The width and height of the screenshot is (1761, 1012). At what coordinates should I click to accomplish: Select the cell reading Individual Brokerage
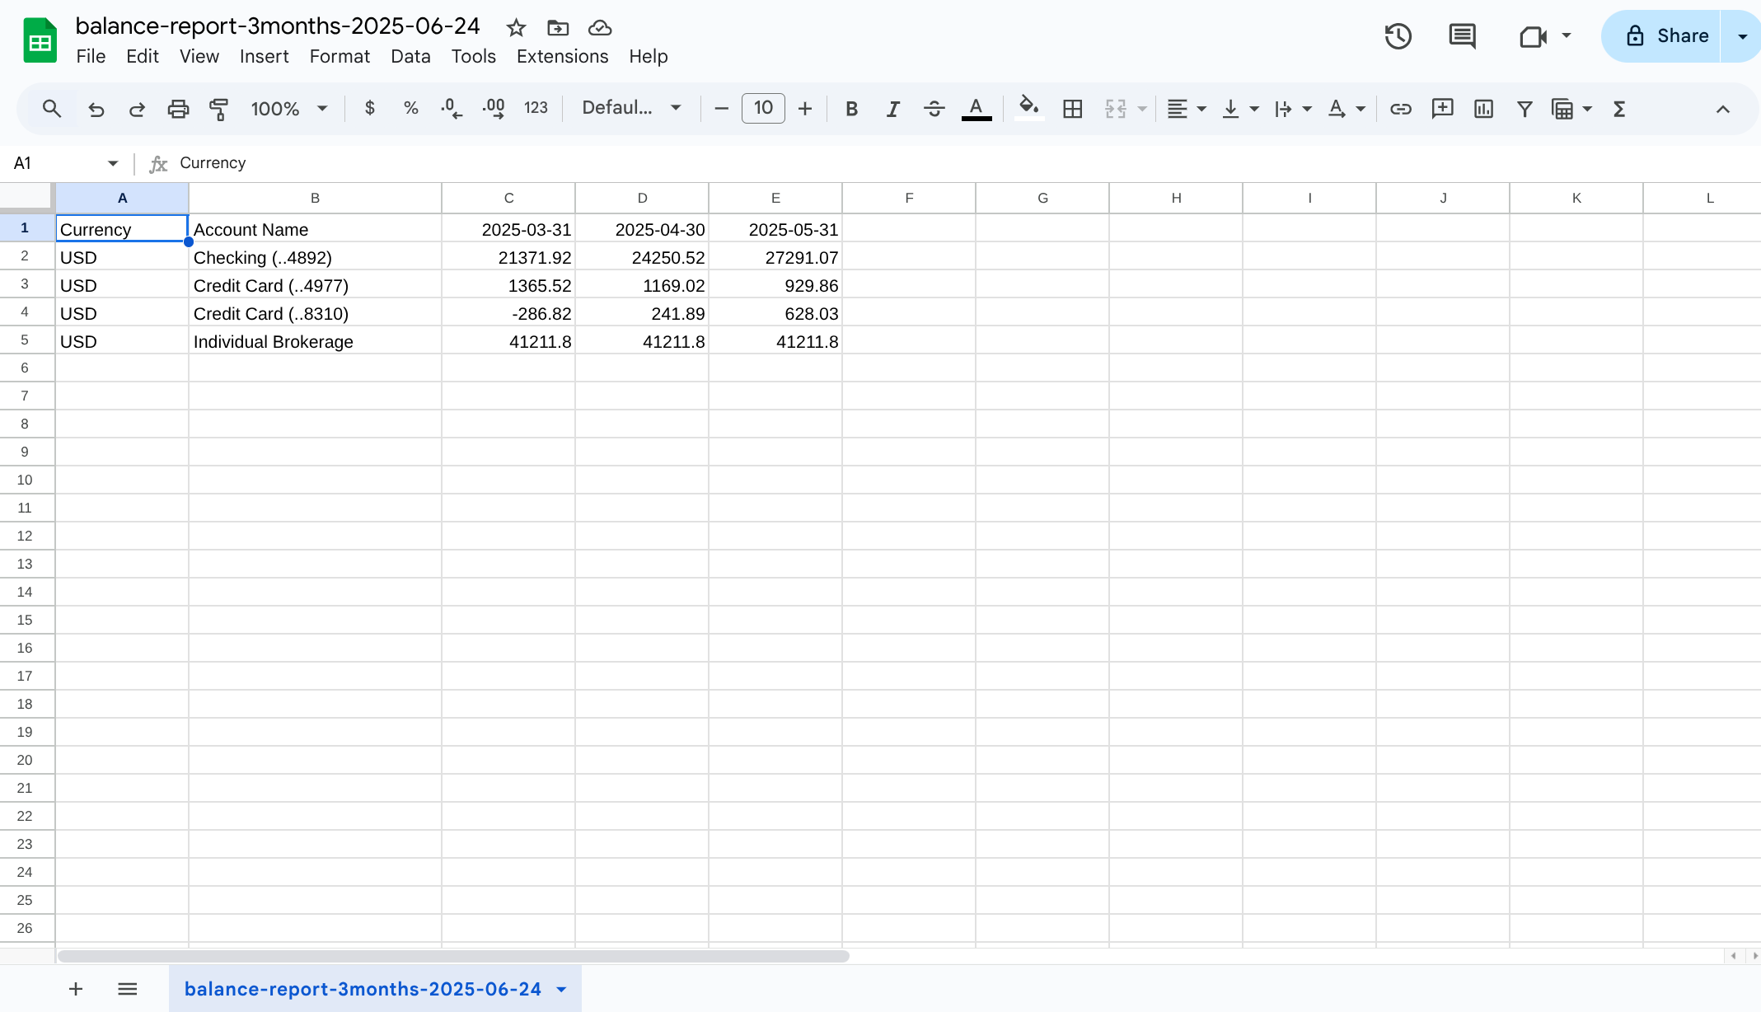[x=315, y=341]
